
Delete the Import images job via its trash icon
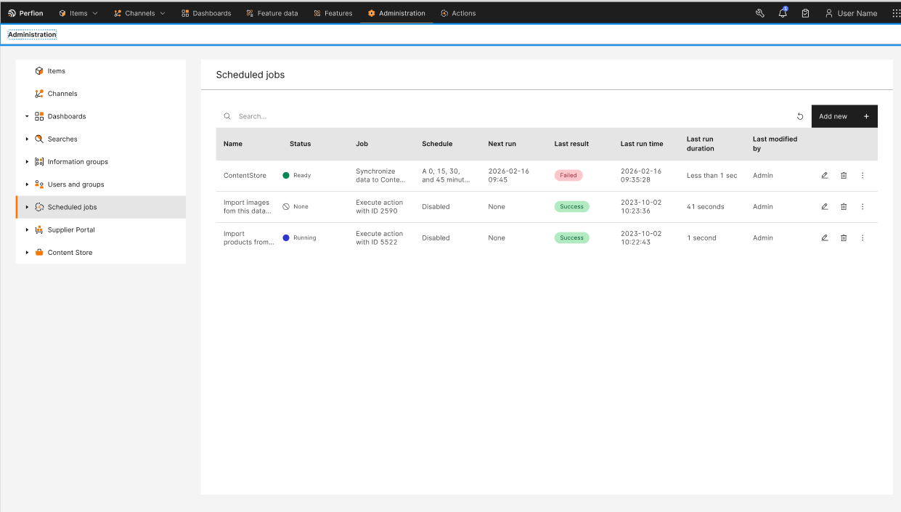pyautogui.click(x=844, y=206)
